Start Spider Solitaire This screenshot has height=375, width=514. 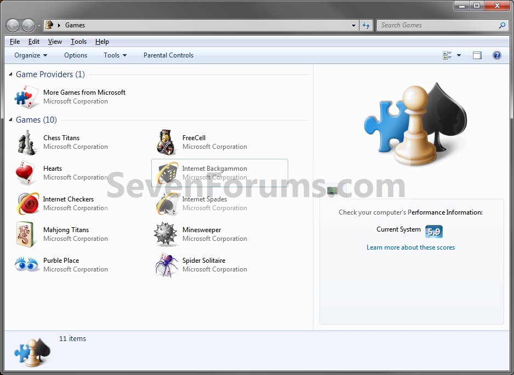[204, 261]
